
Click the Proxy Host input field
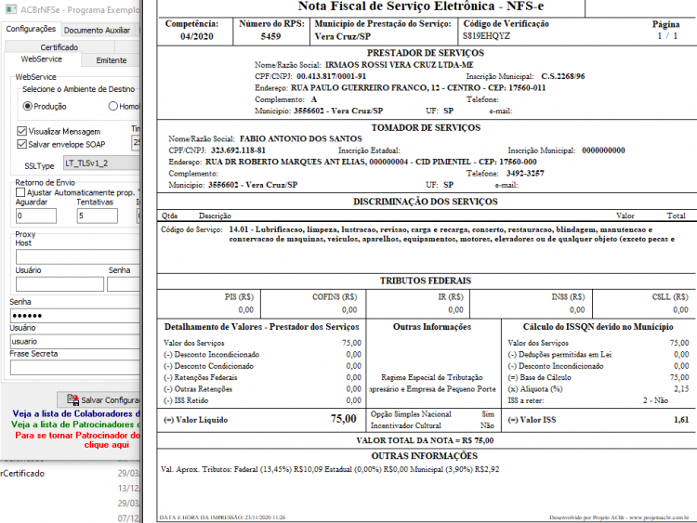[x=78, y=256]
